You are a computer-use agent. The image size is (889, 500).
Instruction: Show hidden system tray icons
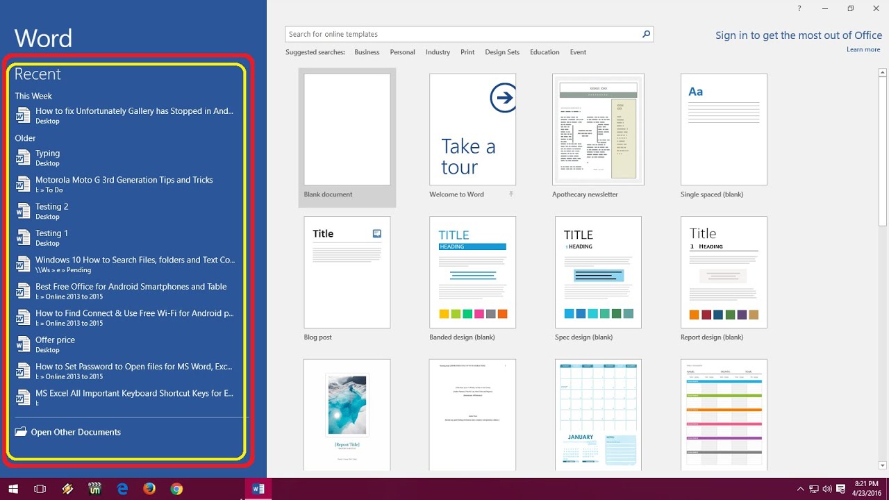pyautogui.click(x=800, y=489)
